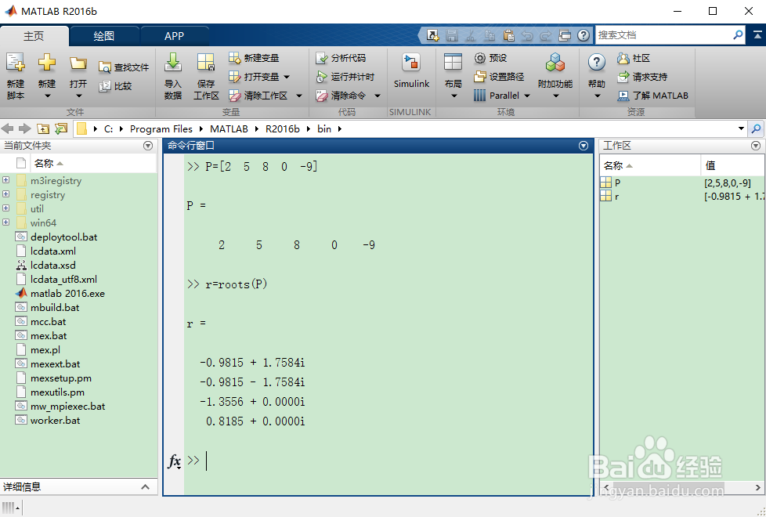Click the Back navigation arrow
The height and width of the screenshot is (517, 766).
tap(8, 129)
